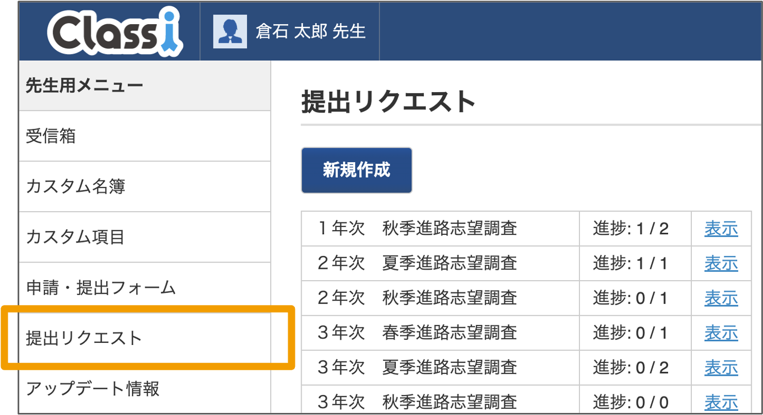Click 表示 for 3年次 秋季進路志望調査
Image resolution: width=763 pixels, height=415 pixels.
(x=721, y=401)
